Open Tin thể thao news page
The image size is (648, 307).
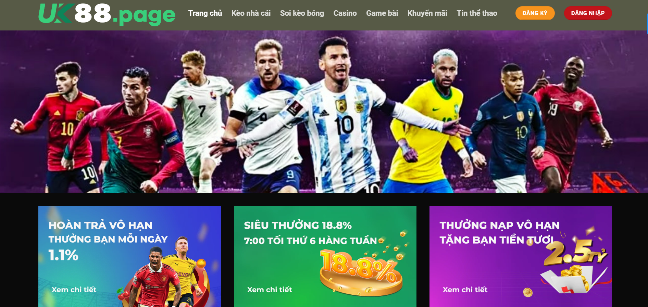(x=477, y=13)
